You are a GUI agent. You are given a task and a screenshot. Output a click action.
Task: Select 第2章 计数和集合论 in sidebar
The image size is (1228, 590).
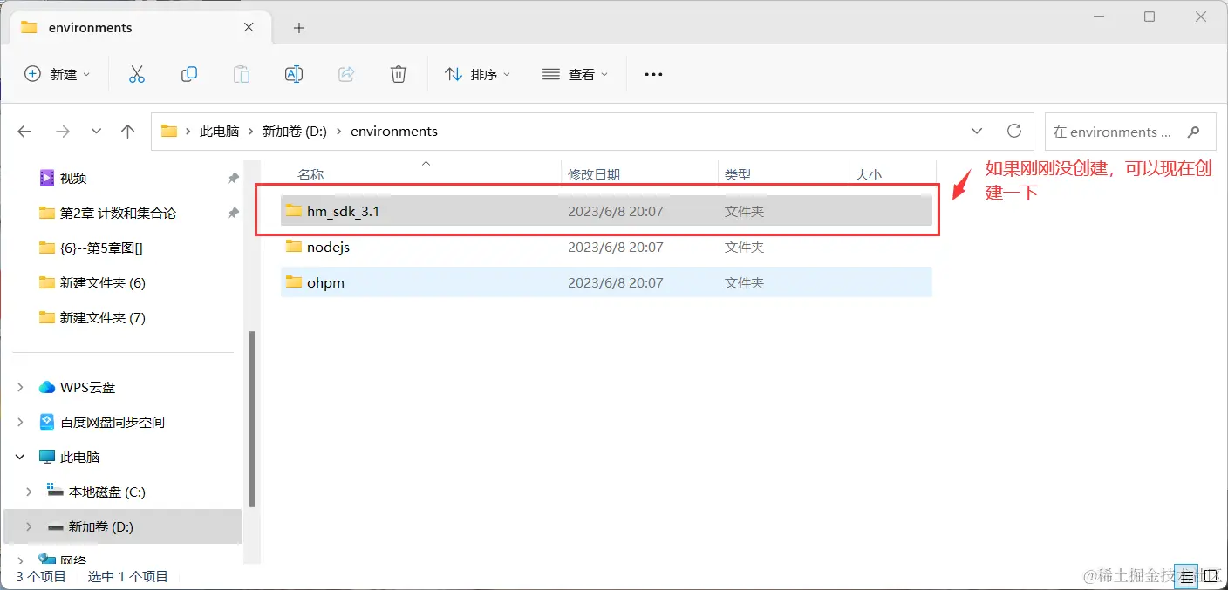[118, 213]
